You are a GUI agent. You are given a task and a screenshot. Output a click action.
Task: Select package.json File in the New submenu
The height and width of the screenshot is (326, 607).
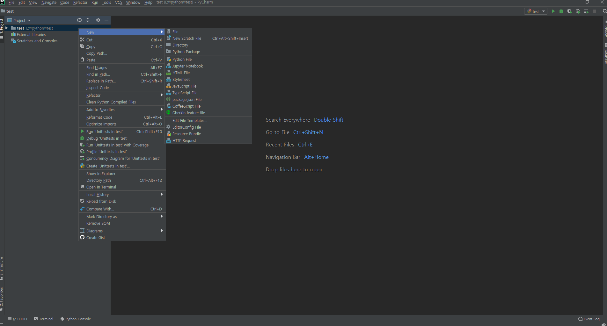coord(208,99)
